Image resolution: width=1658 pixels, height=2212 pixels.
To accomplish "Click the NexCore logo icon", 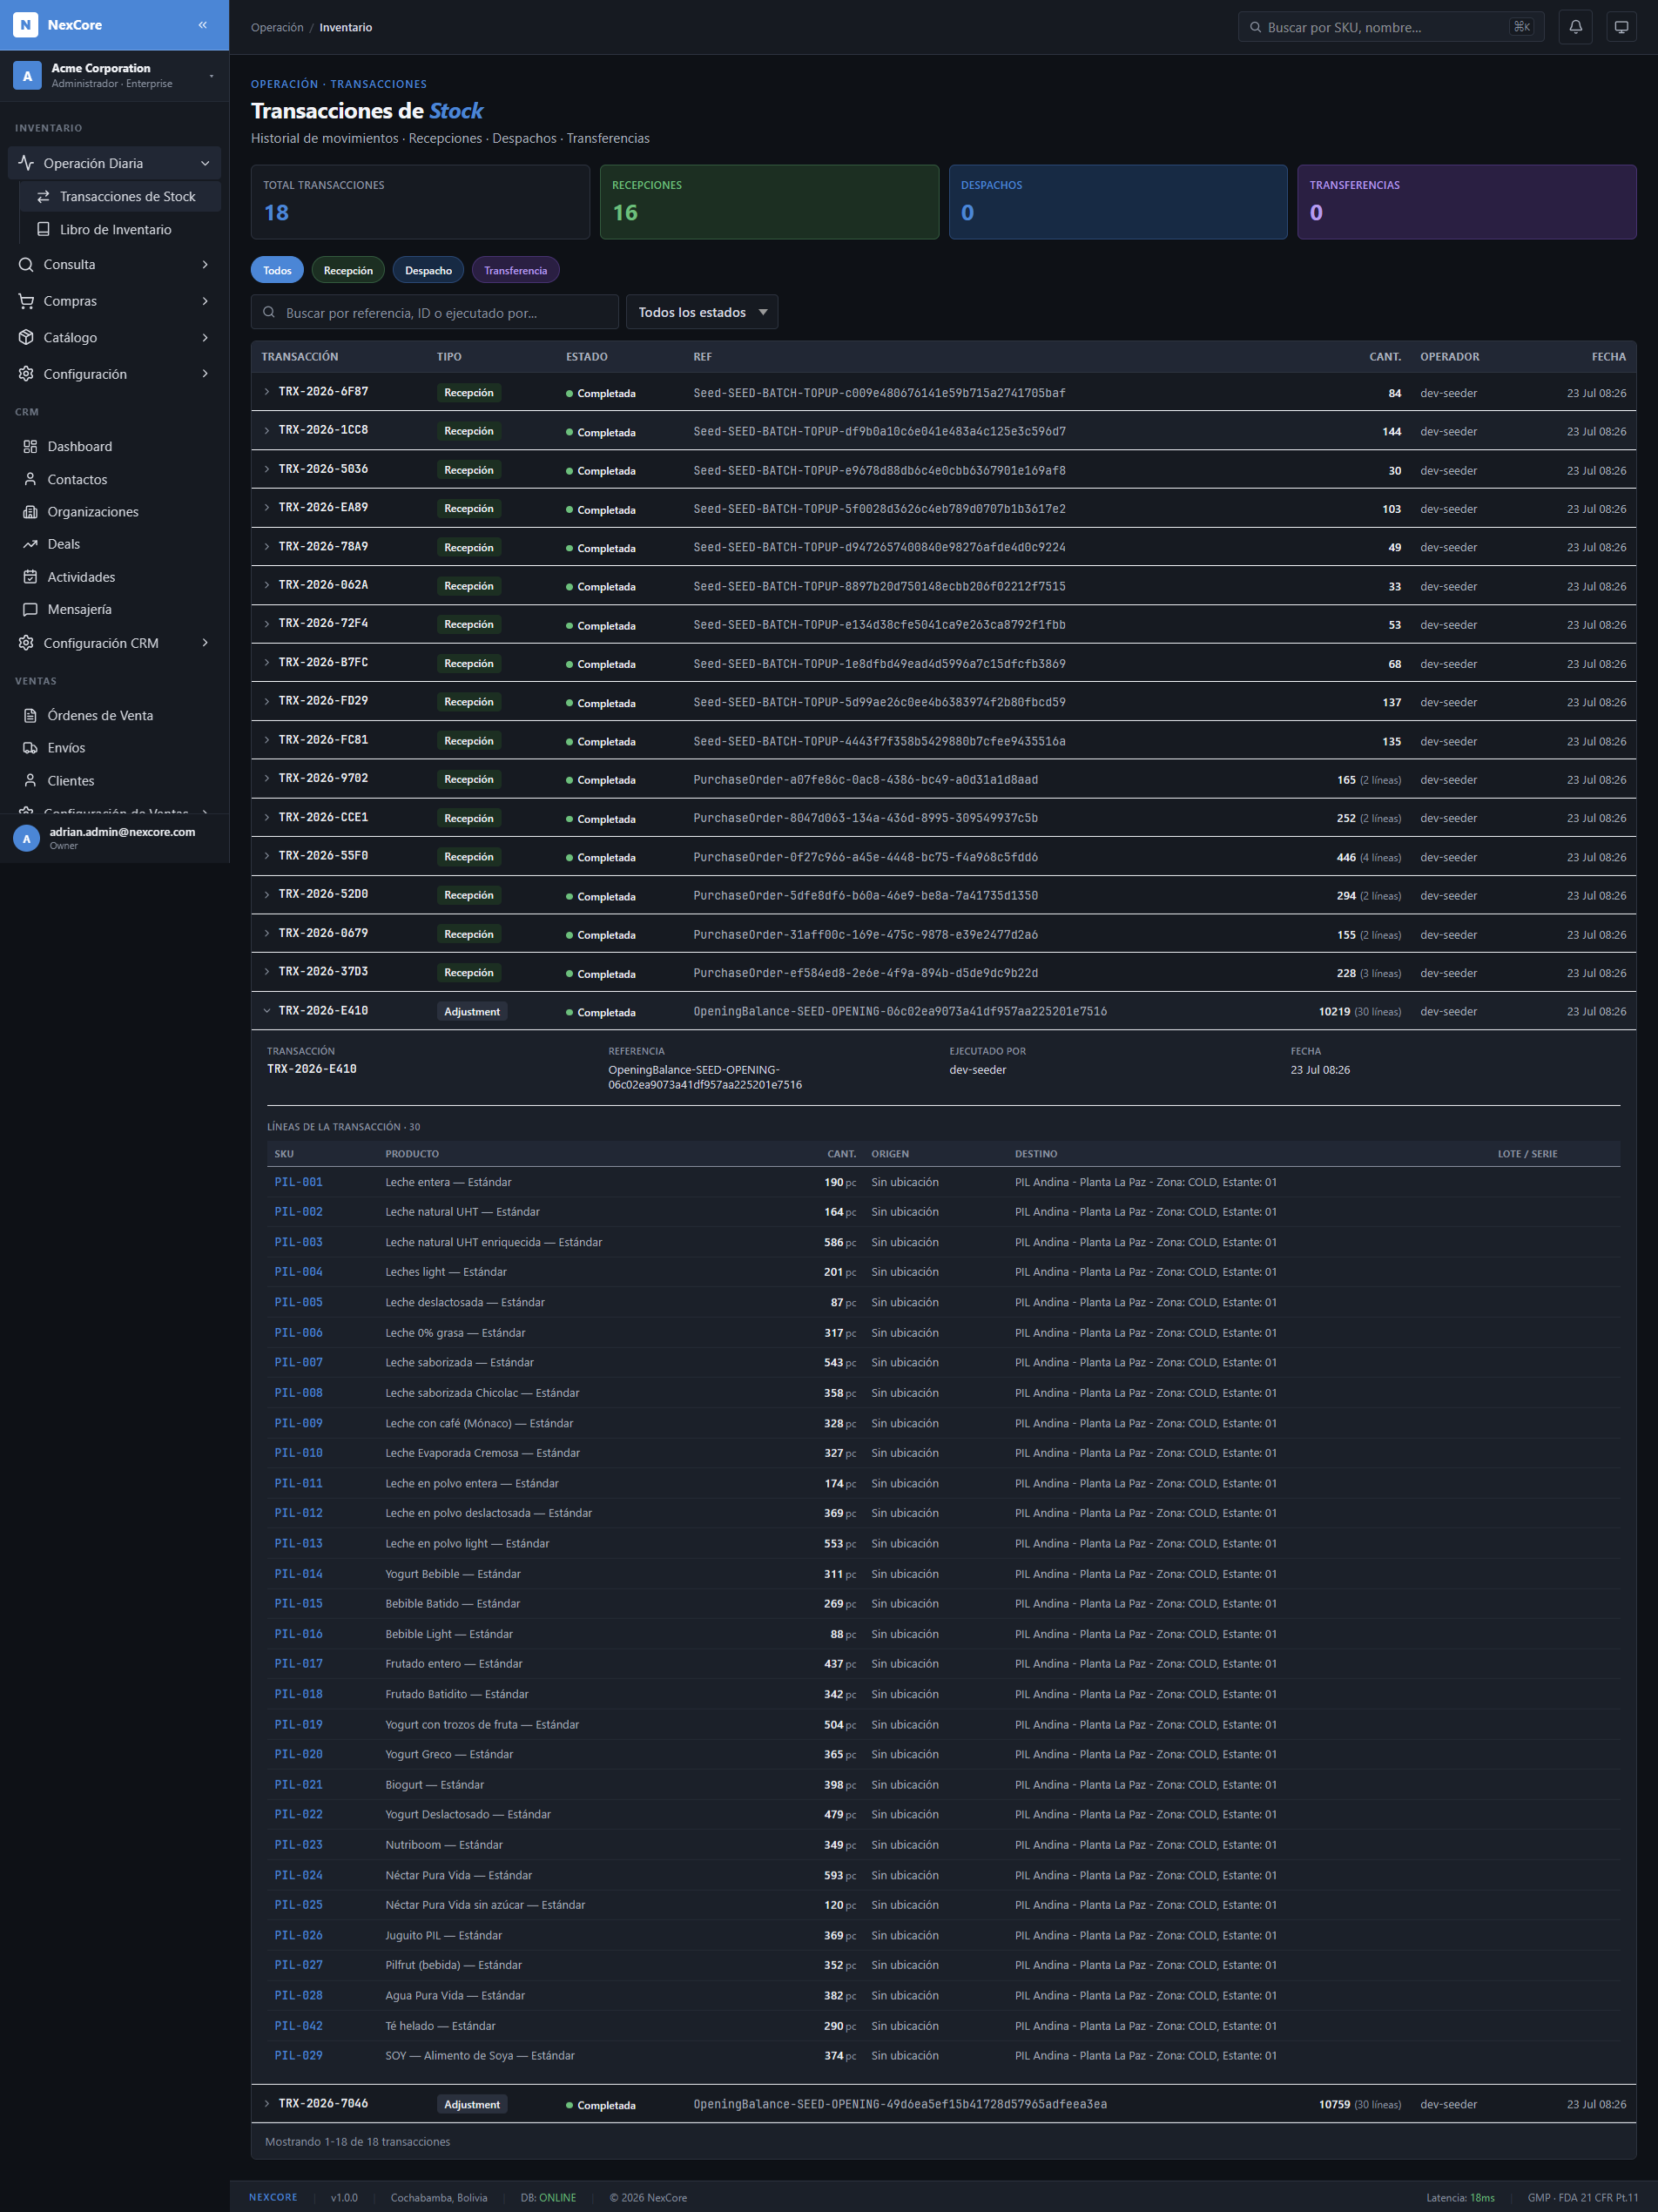I will [x=26, y=25].
